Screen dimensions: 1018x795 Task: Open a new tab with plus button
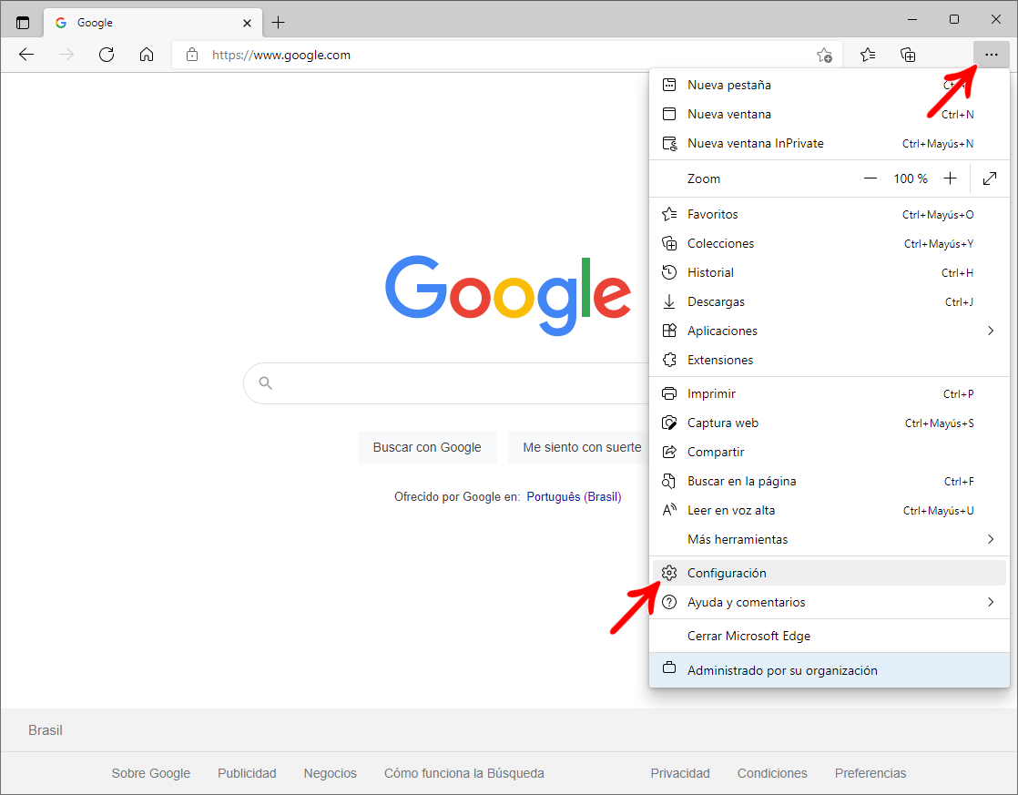pos(278,23)
